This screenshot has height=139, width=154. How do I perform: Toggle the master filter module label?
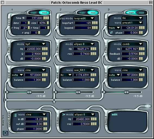pyautogui.click(x=58, y=121)
